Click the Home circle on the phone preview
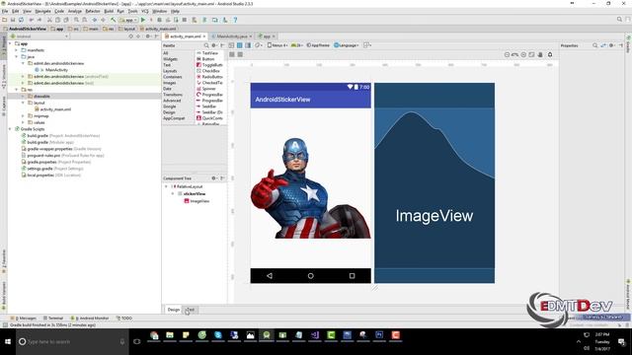 (310, 276)
